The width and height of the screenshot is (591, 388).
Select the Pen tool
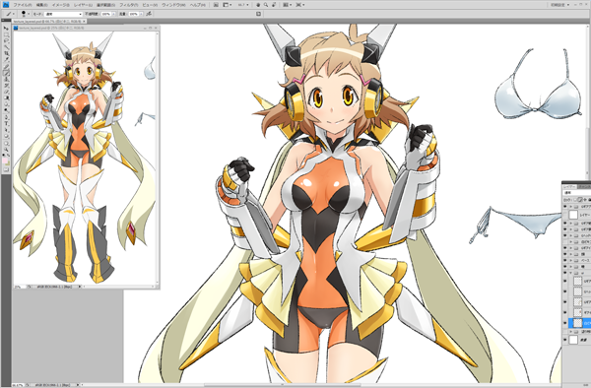(7, 117)
